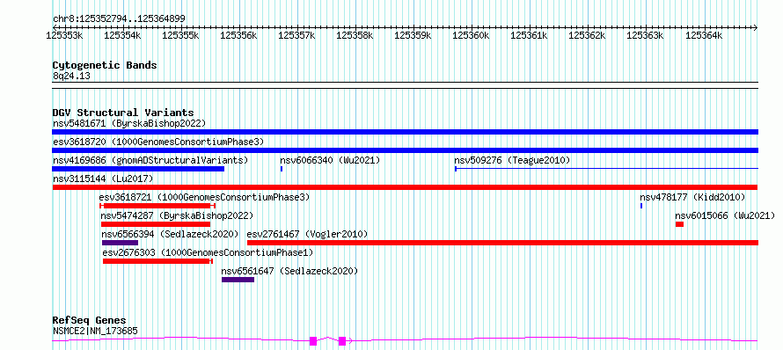Click the NSMCE2|NM_173685 gene label
Viewport: 783px width, 350px height.
(x=95, y=331)
